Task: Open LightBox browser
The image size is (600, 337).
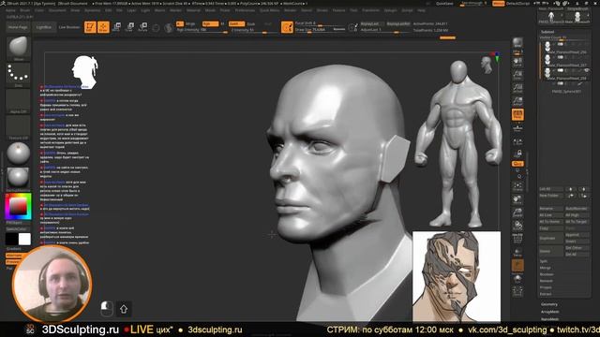Action: (x=44, y=27)
